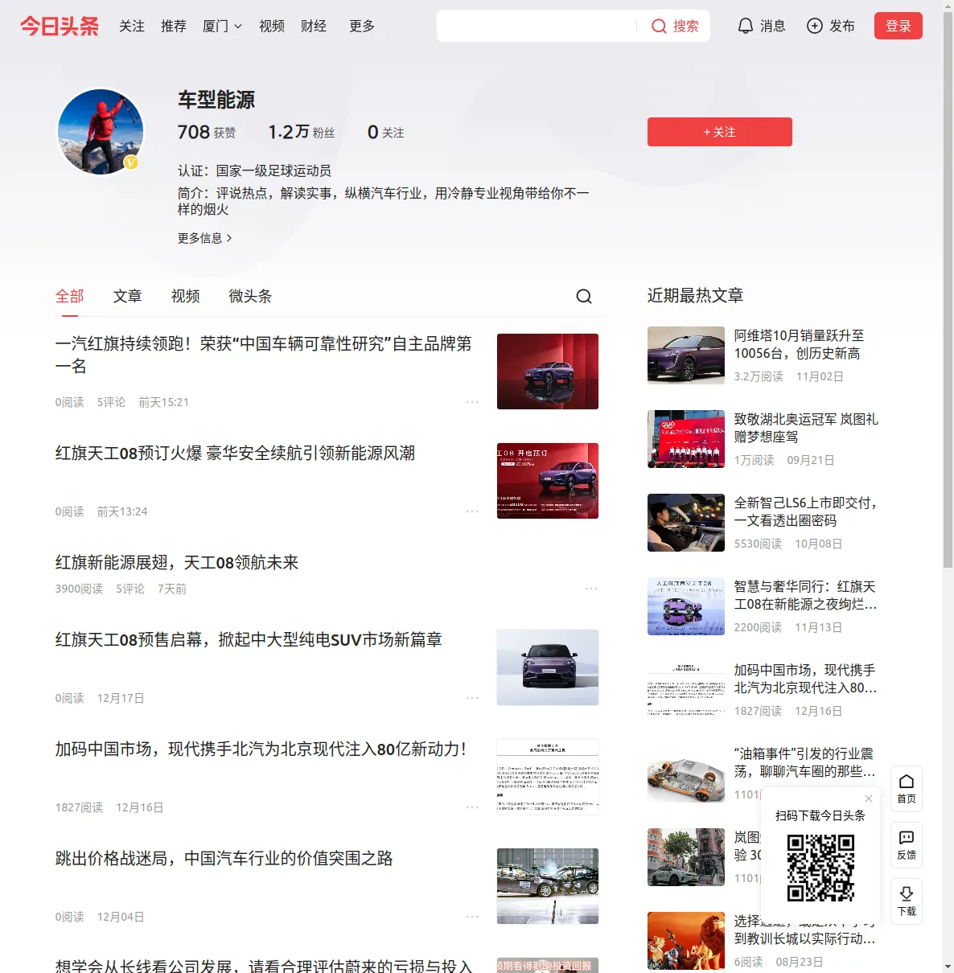Open more options for 一汽红旗持续领跑 article

tap(472, 402)
